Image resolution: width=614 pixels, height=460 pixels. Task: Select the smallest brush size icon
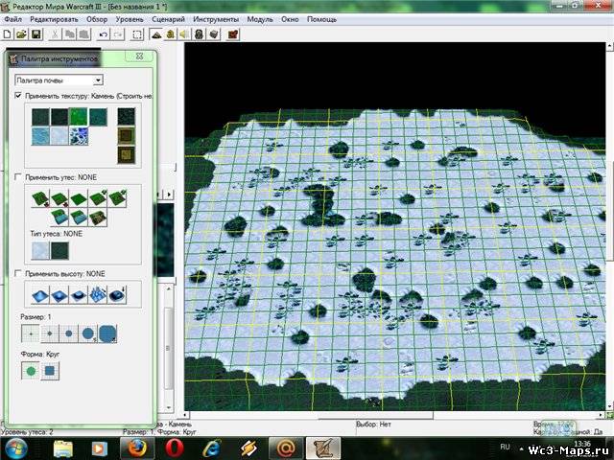coord(32,335)
